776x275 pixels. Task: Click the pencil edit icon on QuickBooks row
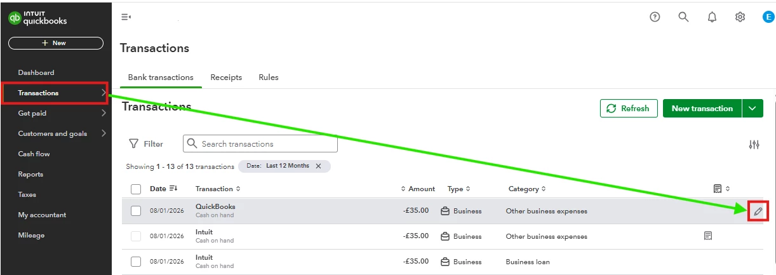(x=758, y=211)
